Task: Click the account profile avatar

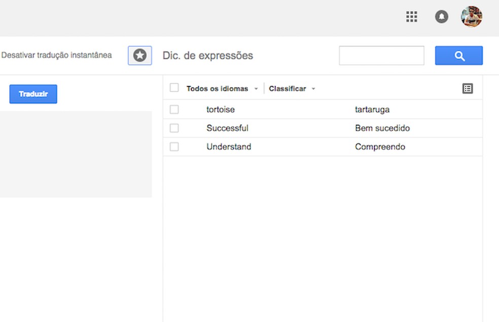Action: 471,17
